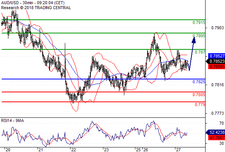225x152 pixels.
Task: Click the 0.787 green level label
Action: [200, 52]
